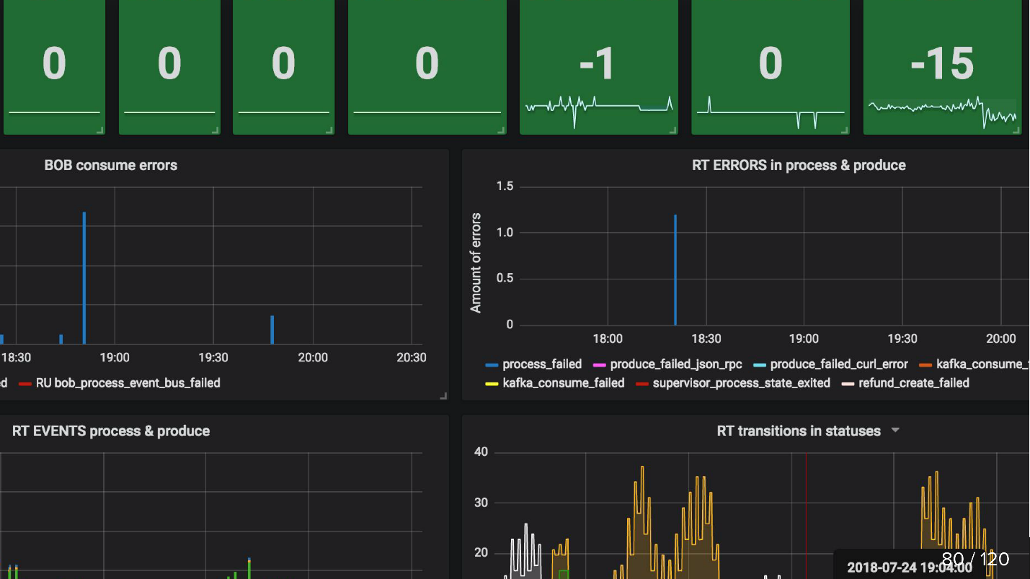The width and height of the screenshot is (1030, 579).
Task: Click the 0.5 y-axis value in RT ERRORS
Action: click(505, 279)
